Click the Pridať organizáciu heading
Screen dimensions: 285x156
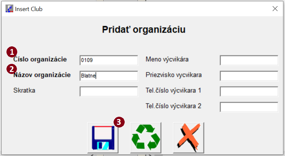[144, 30]
